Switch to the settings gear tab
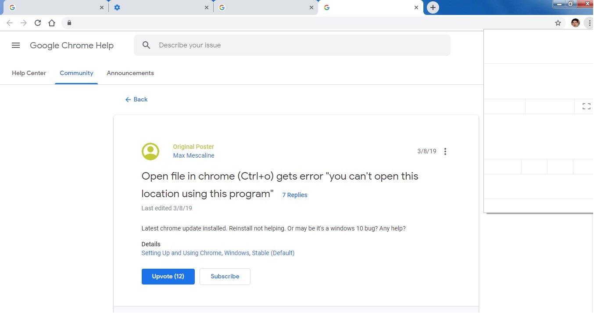The image size is (594, 317). pyautogui.click(x=161, y=7)
